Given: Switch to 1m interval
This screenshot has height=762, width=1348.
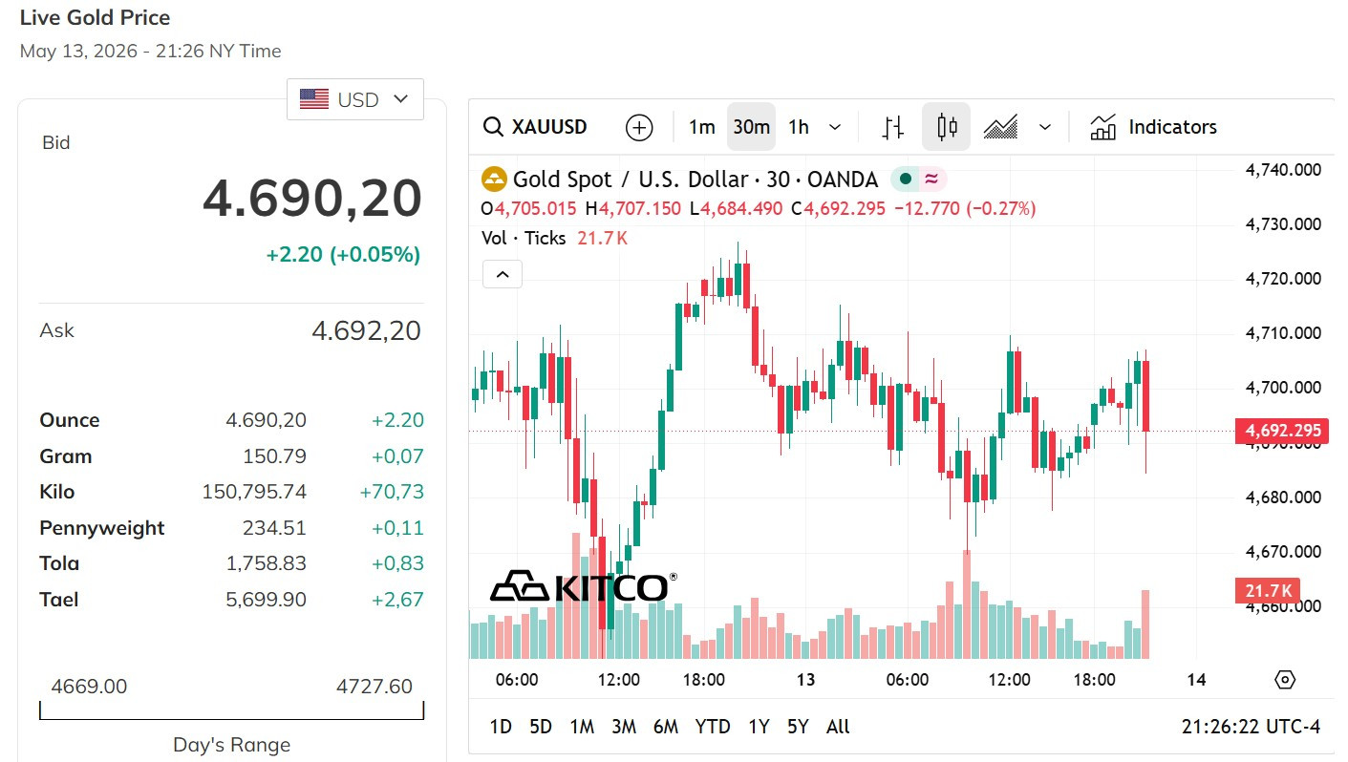Looking at the screenshot, I should [702, 127].
